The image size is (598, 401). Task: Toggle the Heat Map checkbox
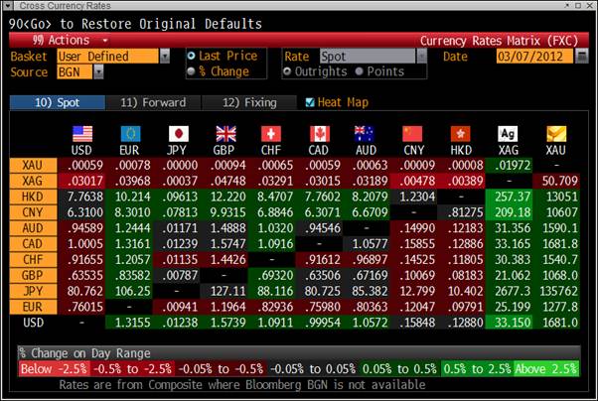(x=310, y=102)
